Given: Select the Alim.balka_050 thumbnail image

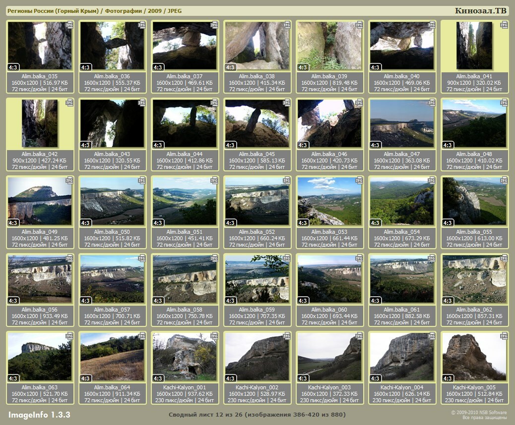Looking at the screenshot, I should (112, 201).
